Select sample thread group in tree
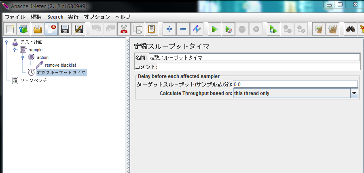 [36, 50]
